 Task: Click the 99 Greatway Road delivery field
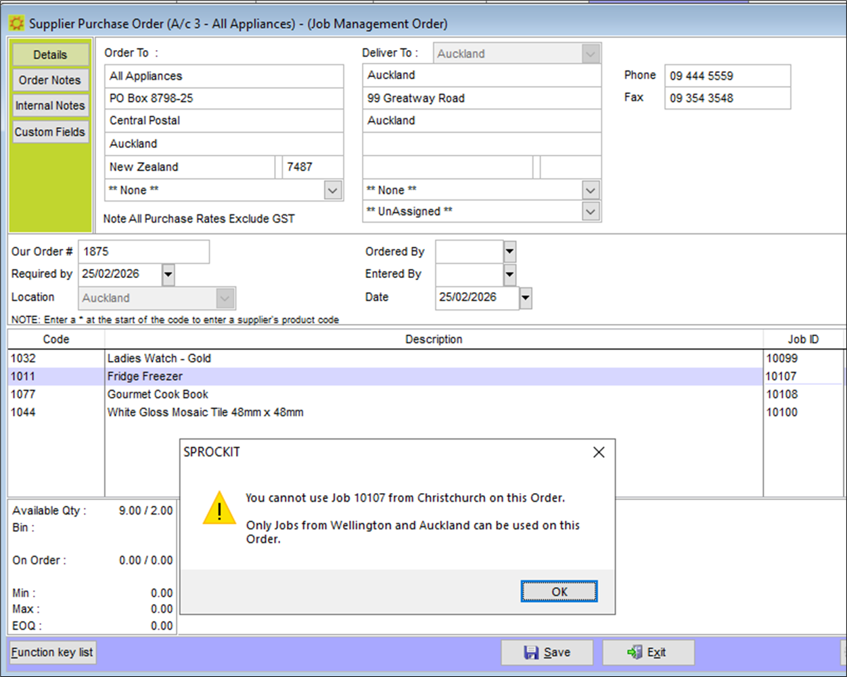pos(482,98)
